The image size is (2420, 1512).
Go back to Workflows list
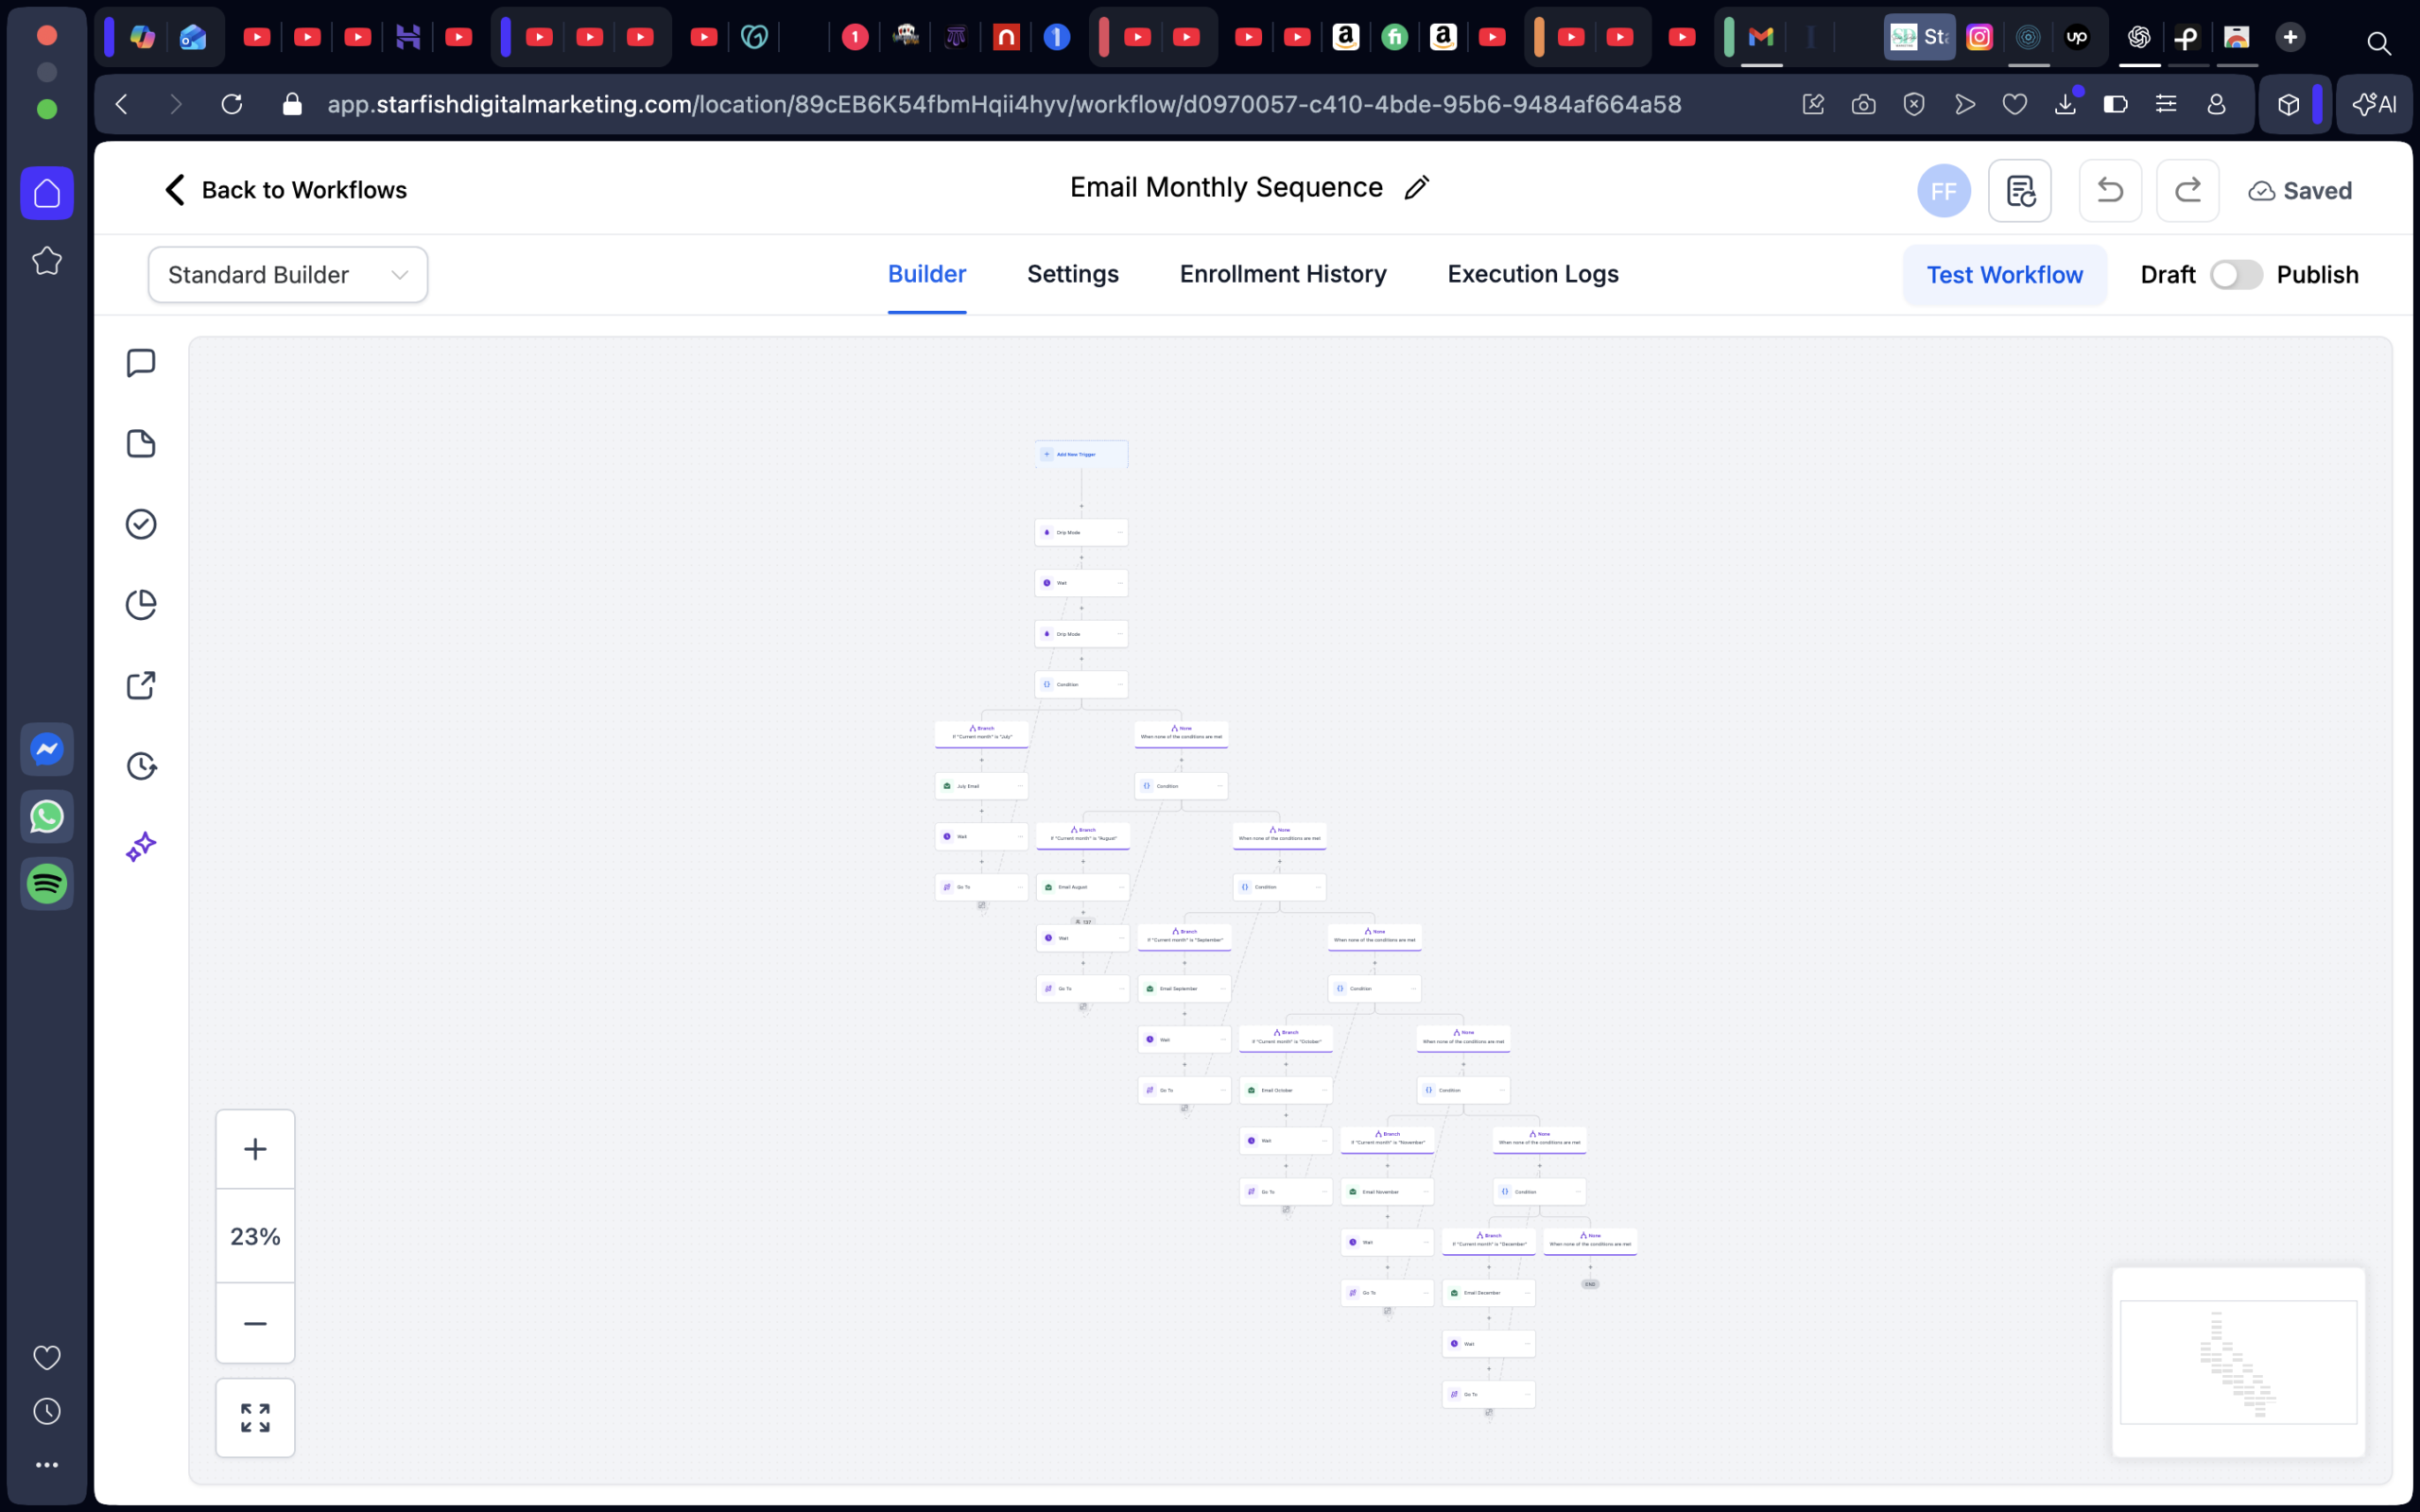(285, 190)
